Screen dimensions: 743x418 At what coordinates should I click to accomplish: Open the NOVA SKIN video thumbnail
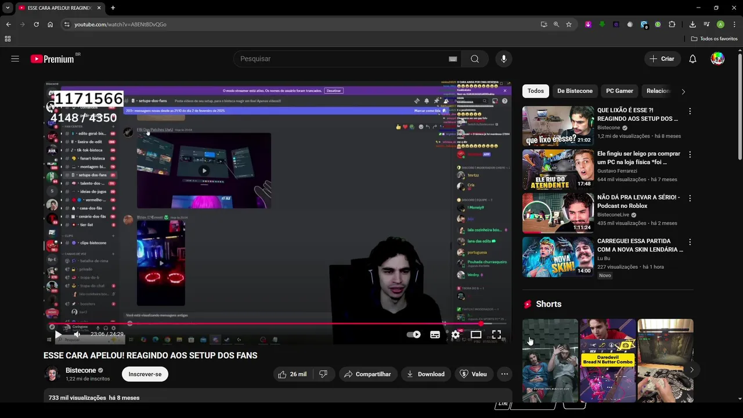click(558, 256)
